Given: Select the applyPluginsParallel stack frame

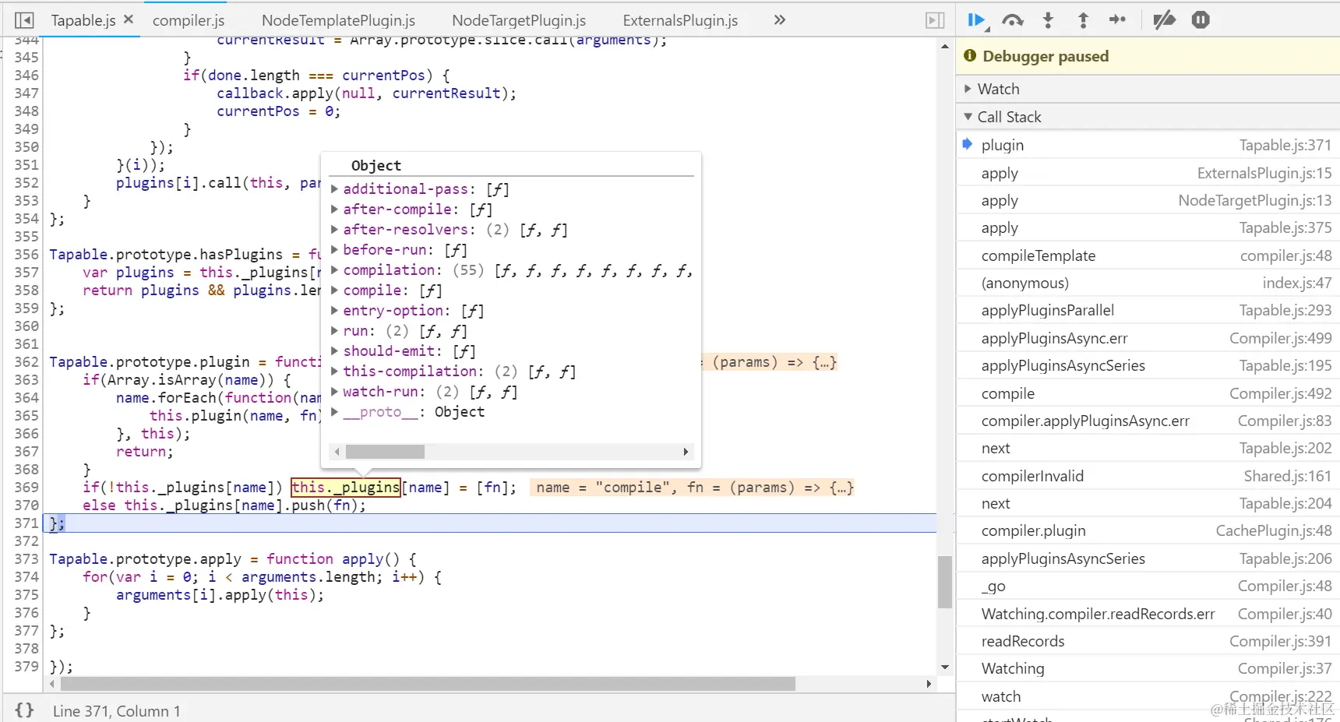Looking at the screenshot, I should 1148,310.
